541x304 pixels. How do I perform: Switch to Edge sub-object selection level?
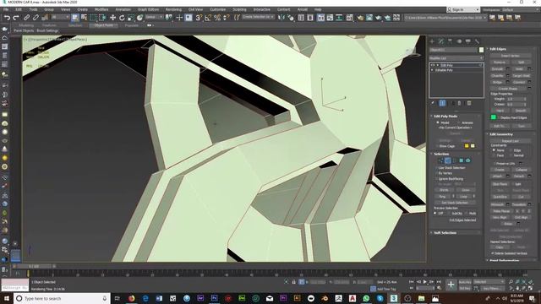[447, 160]
